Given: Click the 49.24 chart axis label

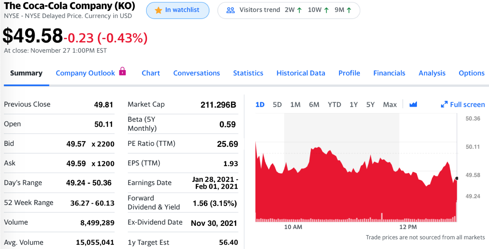Looking at the screenshot, I should click(x=473, y=196).
